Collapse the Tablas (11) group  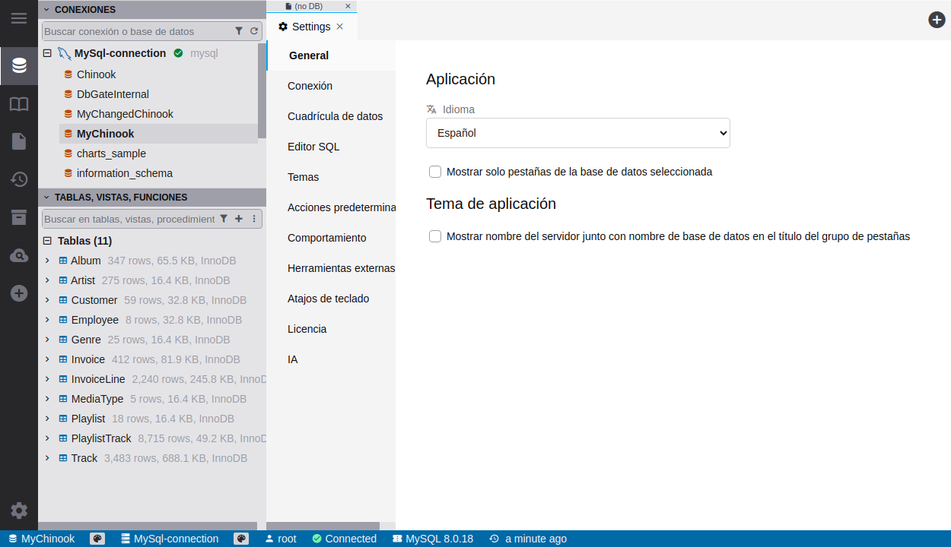(x=47, y=241)
